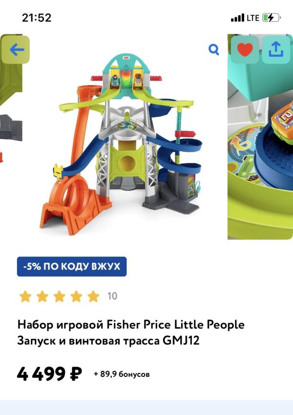This screenshot has height=415, width=293.
Task: Tap the LTE signal status indicator
Action: tap(245, 18)
